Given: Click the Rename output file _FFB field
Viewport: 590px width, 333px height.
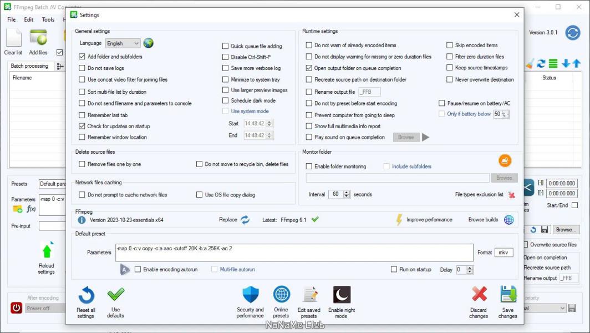Looking at the screenshot, I should [x=369, y=92].
